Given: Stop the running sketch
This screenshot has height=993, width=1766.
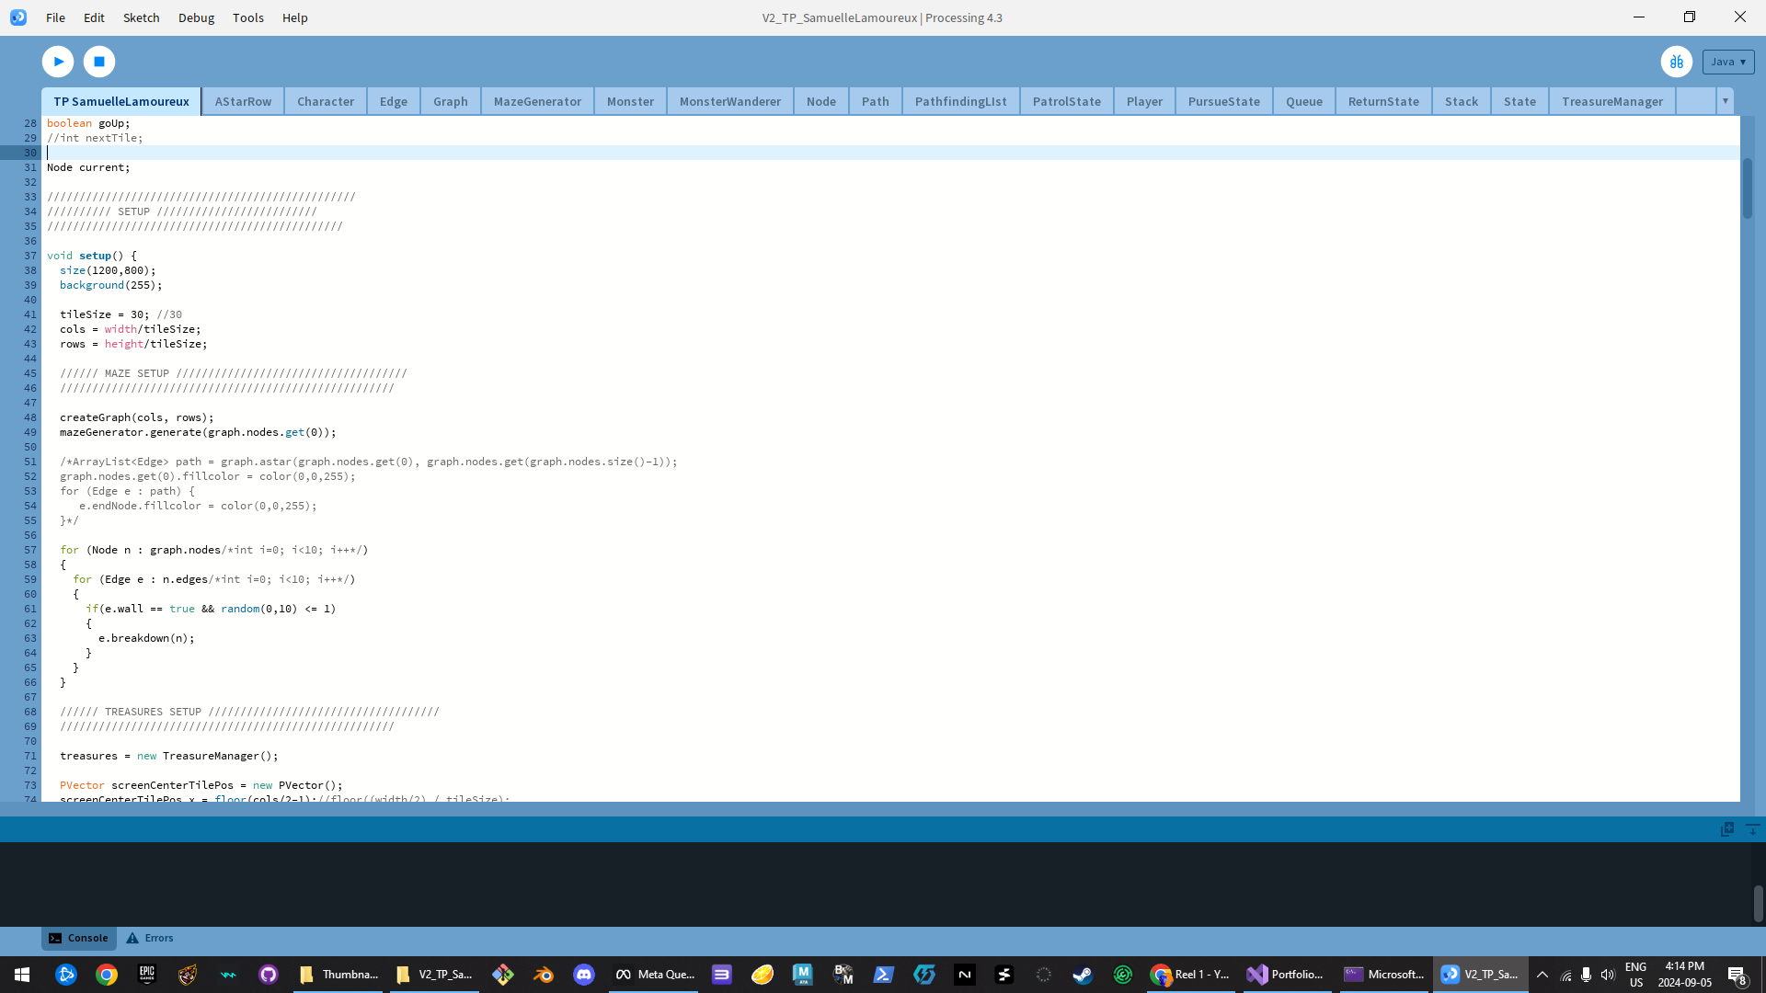Looking at the screenshot, I should [99, 62].
